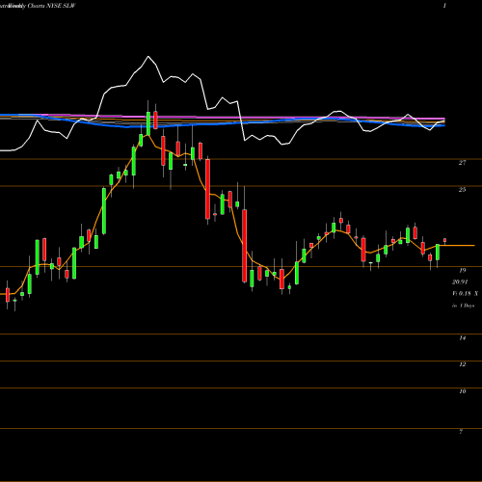This screenshot has height=482, width=482.
Task: Click the '20.91' last price value
Action: click(460, 282)
